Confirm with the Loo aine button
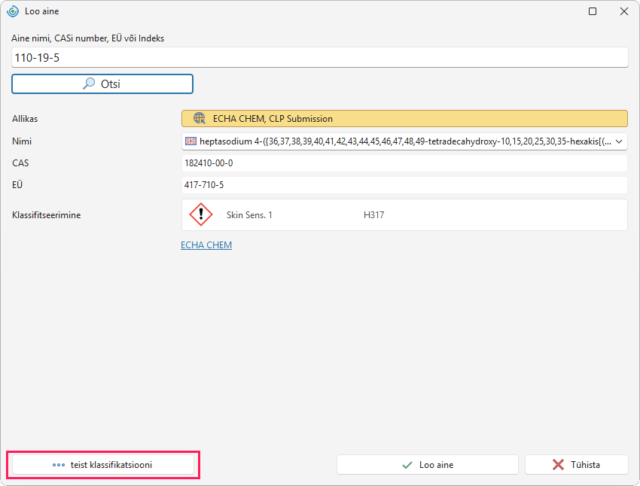 point(428,465)
